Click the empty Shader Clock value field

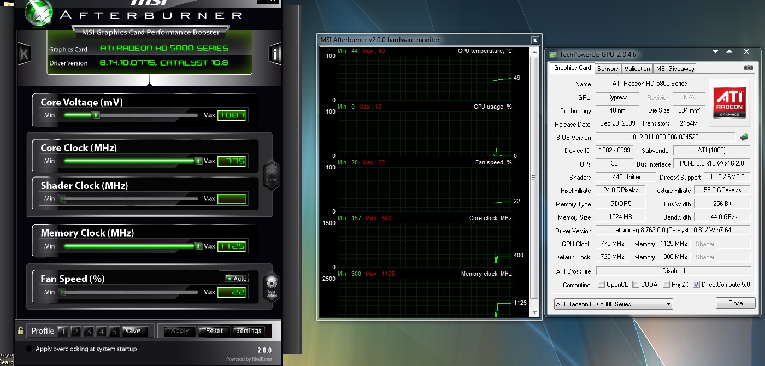click(232, 199)
